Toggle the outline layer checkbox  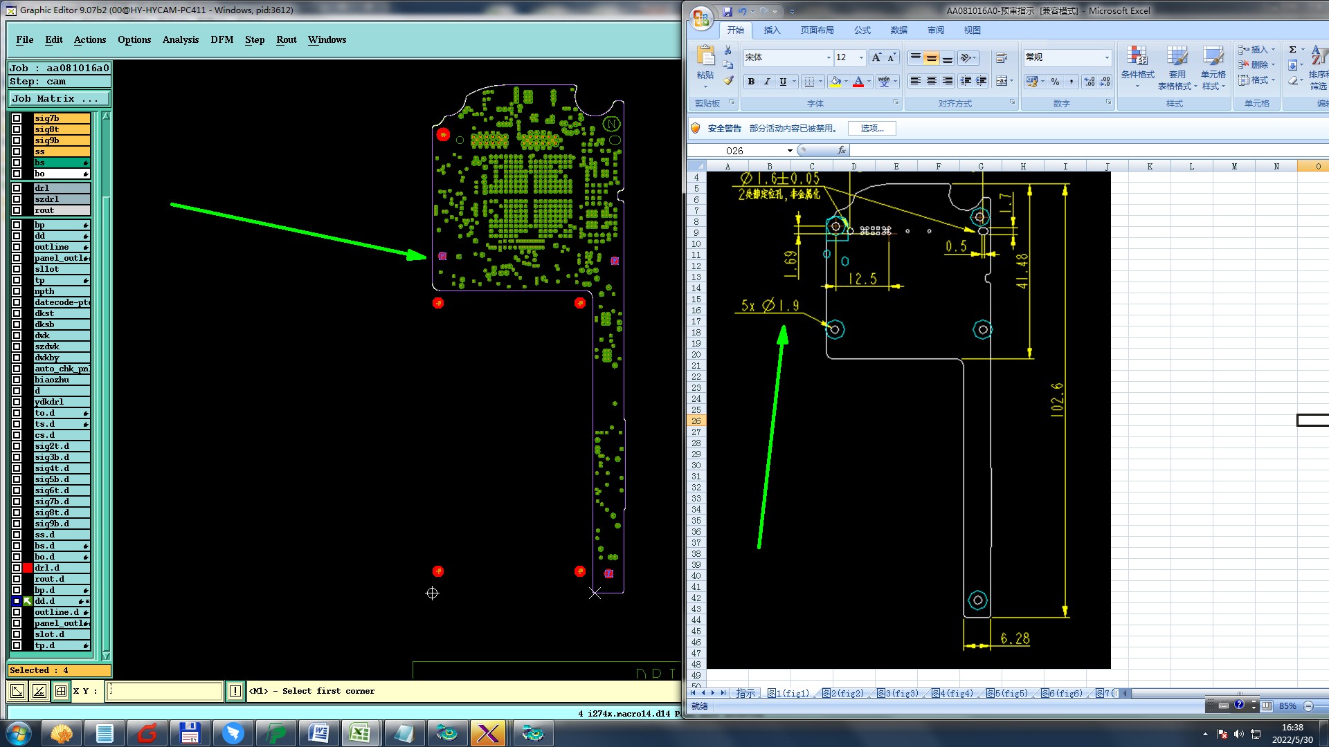pyautogui.click(x=17, y=247)
